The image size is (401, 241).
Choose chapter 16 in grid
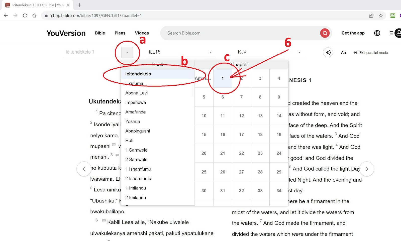point(223,135)
